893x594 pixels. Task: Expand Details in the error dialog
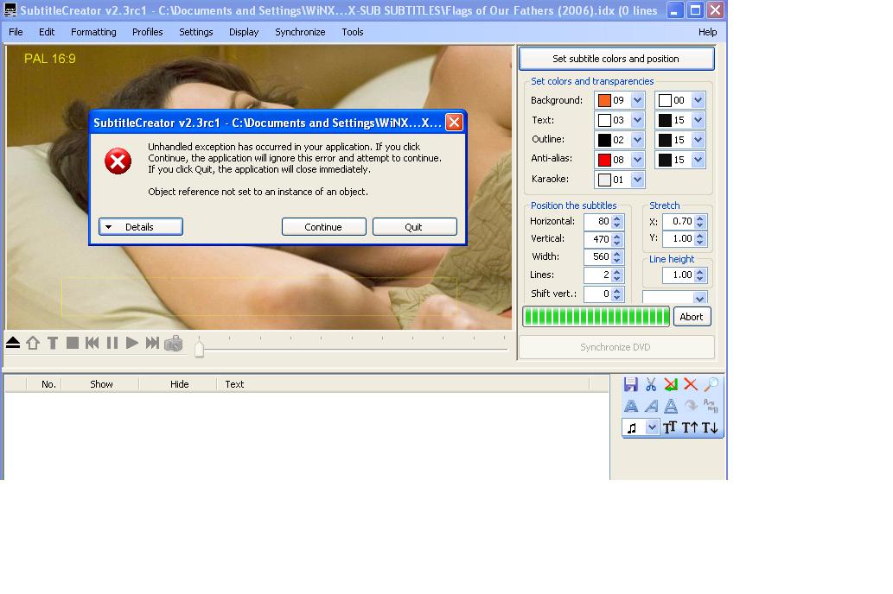(x=141, y=226)
